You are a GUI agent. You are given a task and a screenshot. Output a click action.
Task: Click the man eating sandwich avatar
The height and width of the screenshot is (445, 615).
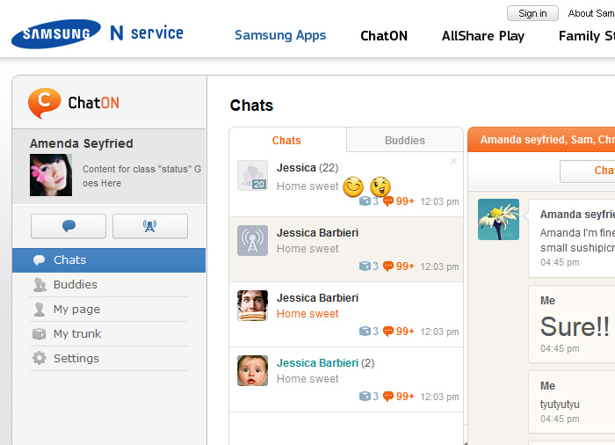coord(253,305)
